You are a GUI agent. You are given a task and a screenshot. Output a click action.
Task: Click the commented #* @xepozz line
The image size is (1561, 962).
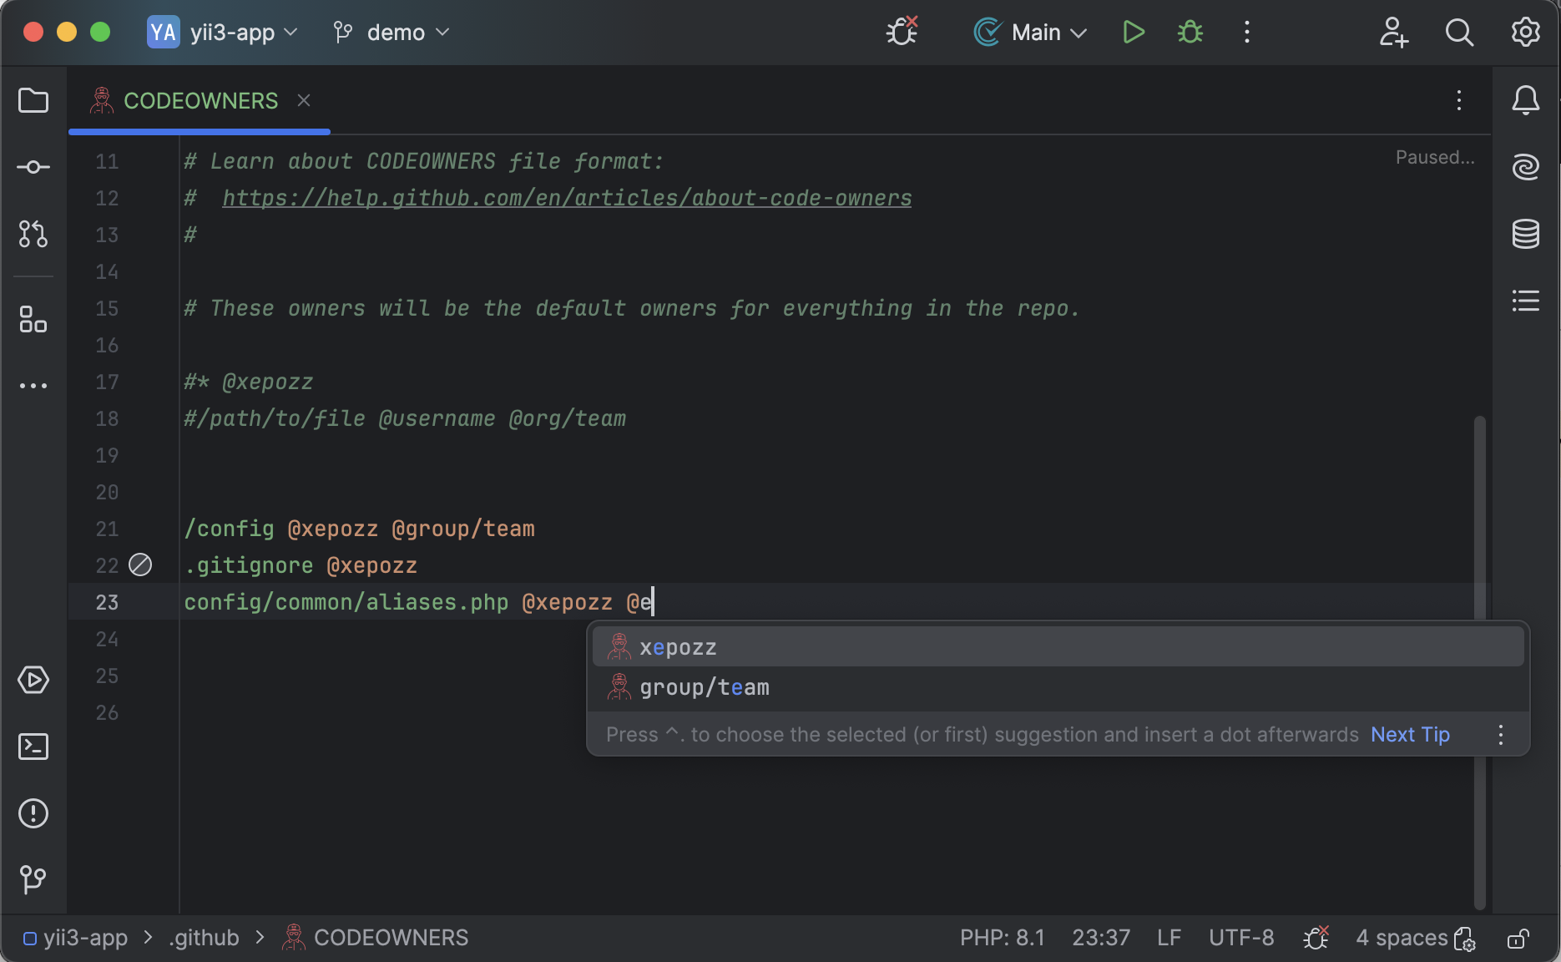click(x=249, y=382)
